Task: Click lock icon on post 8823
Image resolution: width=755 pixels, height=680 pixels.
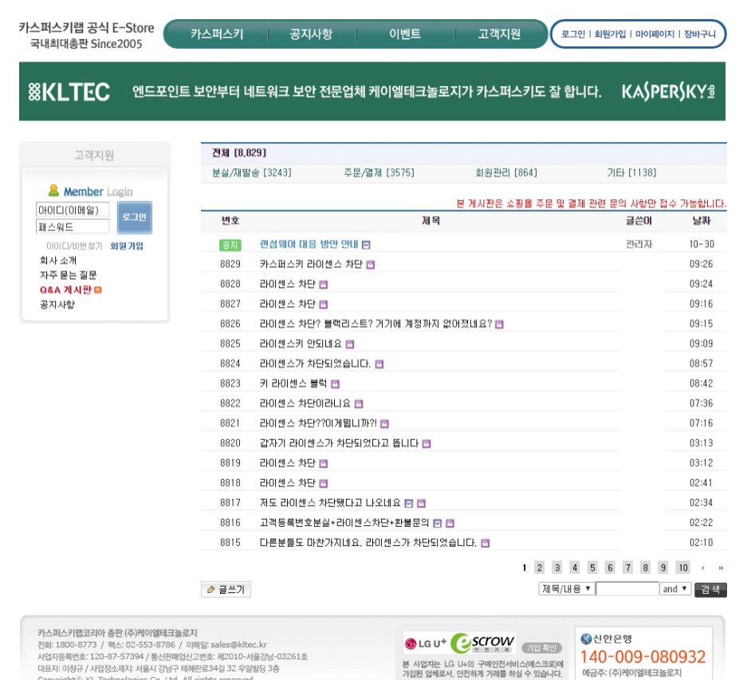Action: [336, 383]
